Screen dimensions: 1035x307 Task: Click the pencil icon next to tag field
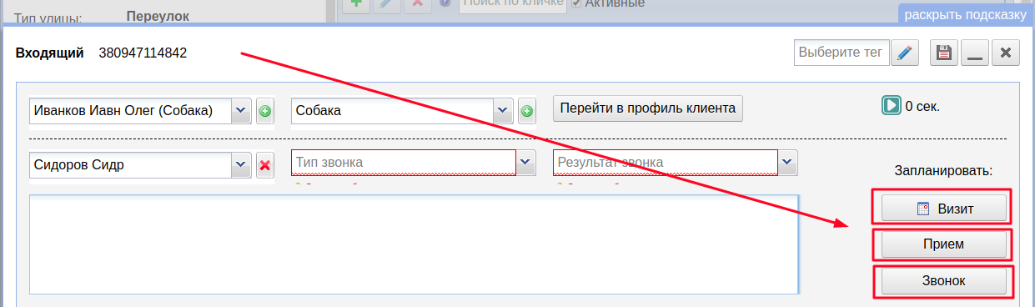(906, 53)
